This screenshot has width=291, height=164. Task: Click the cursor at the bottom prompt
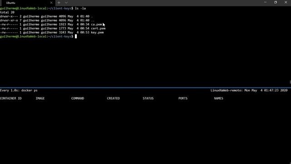point(76,36)
